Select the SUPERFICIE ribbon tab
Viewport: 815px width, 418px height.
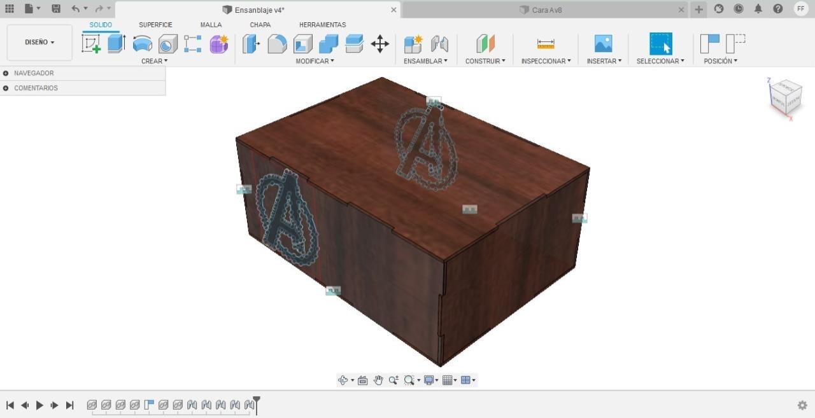tap(155, 25)
